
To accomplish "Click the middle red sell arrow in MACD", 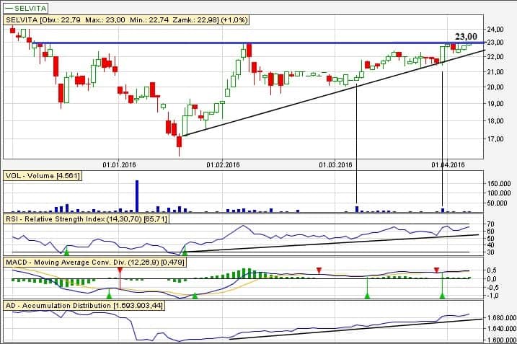I will [319, 270].
